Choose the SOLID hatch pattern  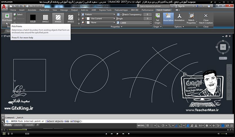pyautogui.click(x=33, y=18)
